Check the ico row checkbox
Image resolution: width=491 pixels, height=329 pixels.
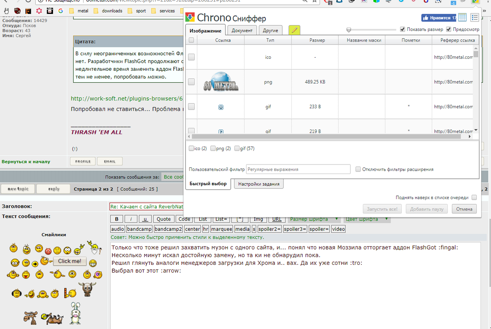191,57
